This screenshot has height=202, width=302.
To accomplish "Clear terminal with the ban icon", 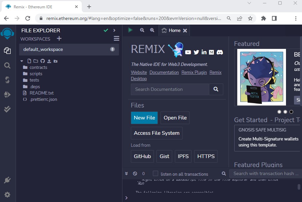I will (x=135, y=174).
